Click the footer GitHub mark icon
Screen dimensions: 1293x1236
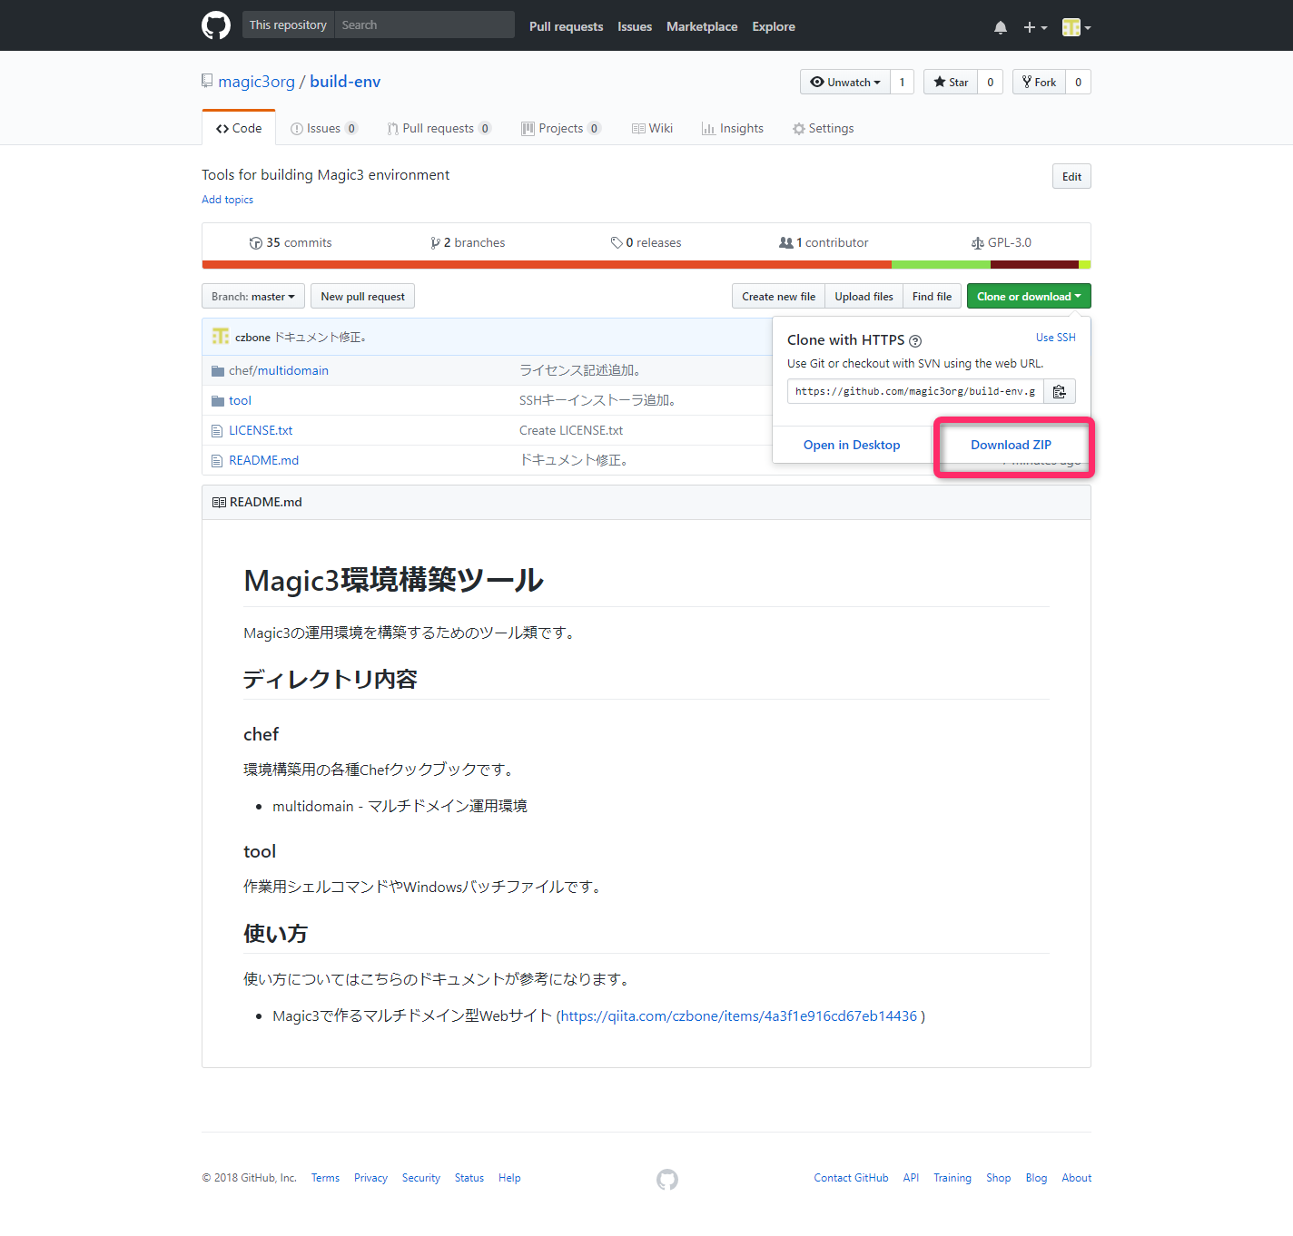pos(667,1179)
